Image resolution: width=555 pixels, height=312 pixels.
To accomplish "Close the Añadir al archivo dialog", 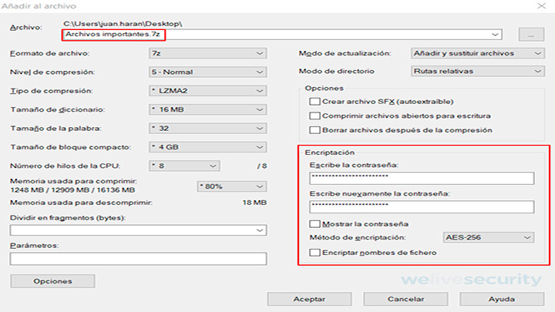I will pyautogui.click(x=543, y=7).
